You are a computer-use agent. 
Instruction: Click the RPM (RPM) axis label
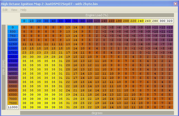pos(4,67)
